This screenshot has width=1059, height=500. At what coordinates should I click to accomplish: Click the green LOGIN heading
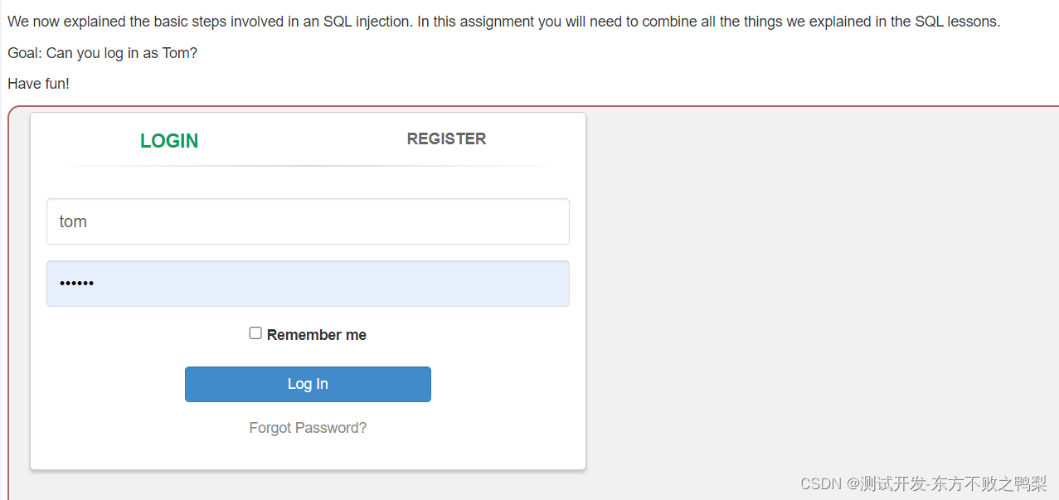168,140
